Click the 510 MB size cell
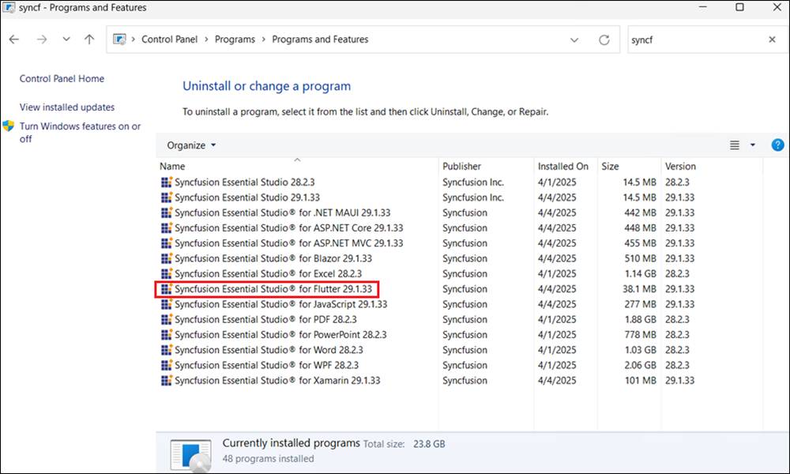This screenshot has width=790, height=474. [641, 258]
